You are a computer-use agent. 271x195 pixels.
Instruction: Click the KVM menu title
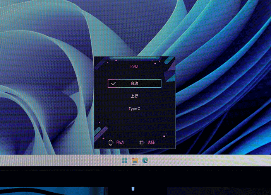click(x=134, y=66)
